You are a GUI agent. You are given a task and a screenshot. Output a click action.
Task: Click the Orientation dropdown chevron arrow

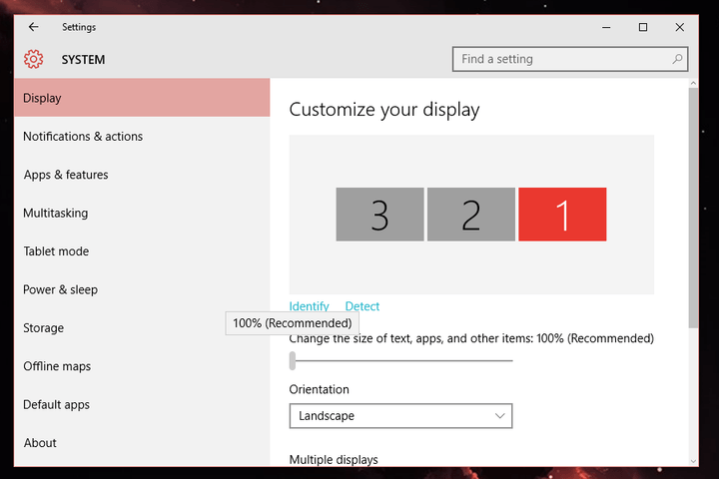pos(500,416)
